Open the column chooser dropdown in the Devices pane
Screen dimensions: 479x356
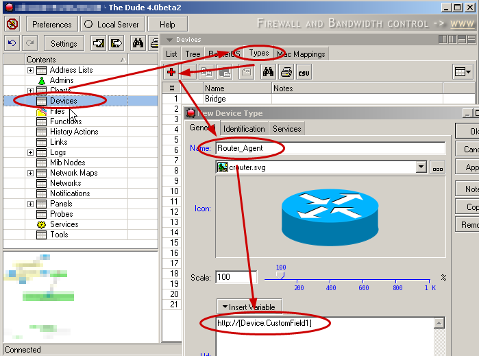click(x=463, y=72)
